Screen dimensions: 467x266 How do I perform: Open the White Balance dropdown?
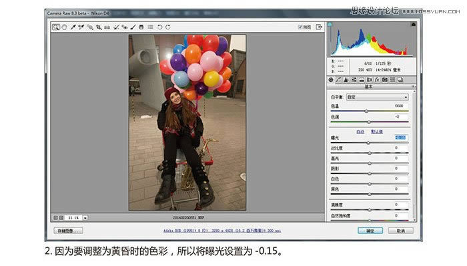point(377,97)
